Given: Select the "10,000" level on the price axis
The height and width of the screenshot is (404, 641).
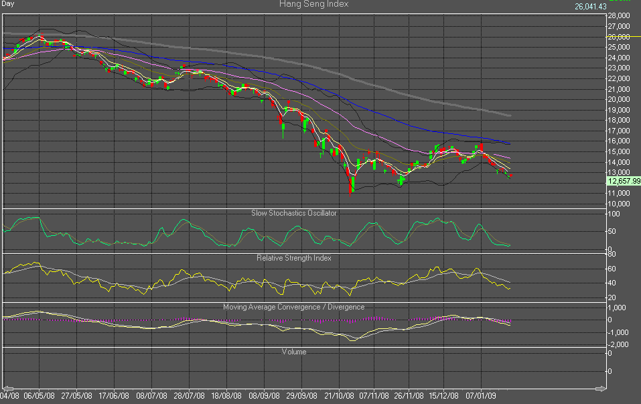Looking at the screenshot, I should coord(619,204).
